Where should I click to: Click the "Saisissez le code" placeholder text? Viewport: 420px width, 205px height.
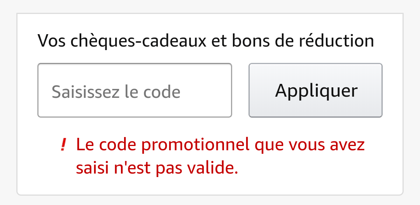pos(116,92)
